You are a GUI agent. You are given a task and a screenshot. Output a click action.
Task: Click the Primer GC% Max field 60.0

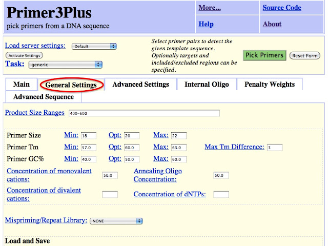[179, 159]
